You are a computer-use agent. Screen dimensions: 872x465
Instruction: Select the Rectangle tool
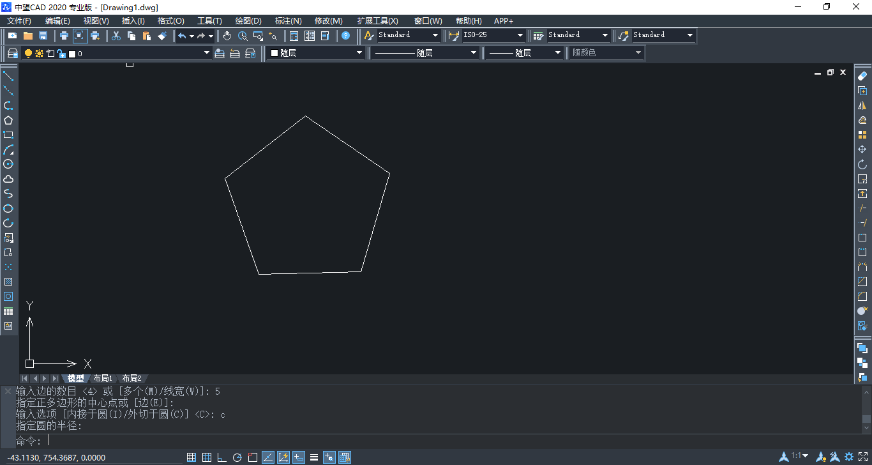tap(8, 135)
